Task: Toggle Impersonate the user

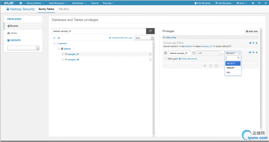Action: 121,38
